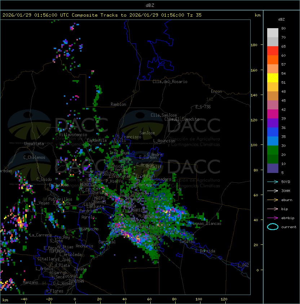Click the 'Agrelo' place label

click(88, 217)
